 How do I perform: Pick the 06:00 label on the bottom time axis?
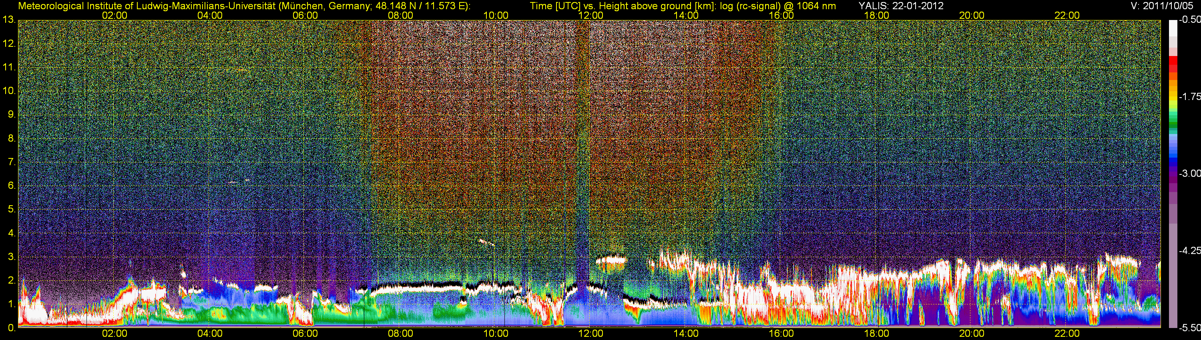click(305, 334)
